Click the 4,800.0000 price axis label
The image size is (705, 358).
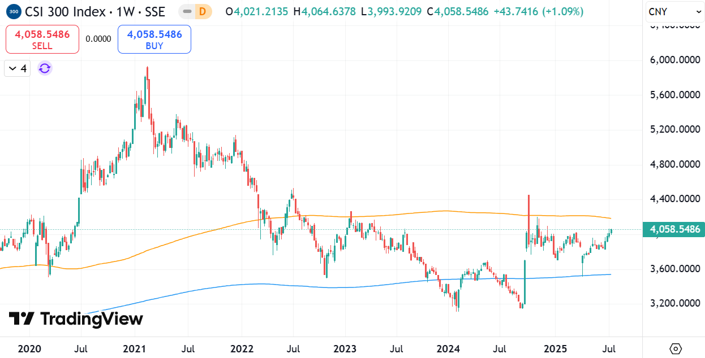coord(674,164)
